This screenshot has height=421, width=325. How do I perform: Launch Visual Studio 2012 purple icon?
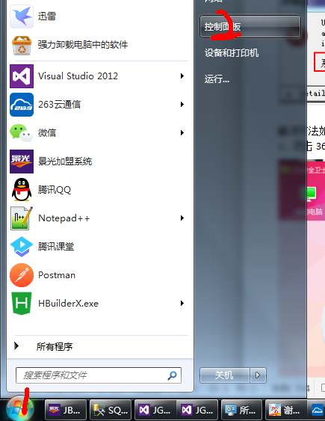pyautogui.click(x=22, y=76)
